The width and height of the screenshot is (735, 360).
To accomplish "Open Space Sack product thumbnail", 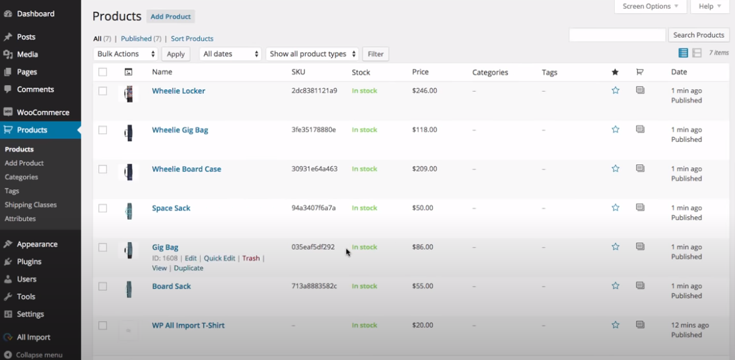I will (128, 211).
